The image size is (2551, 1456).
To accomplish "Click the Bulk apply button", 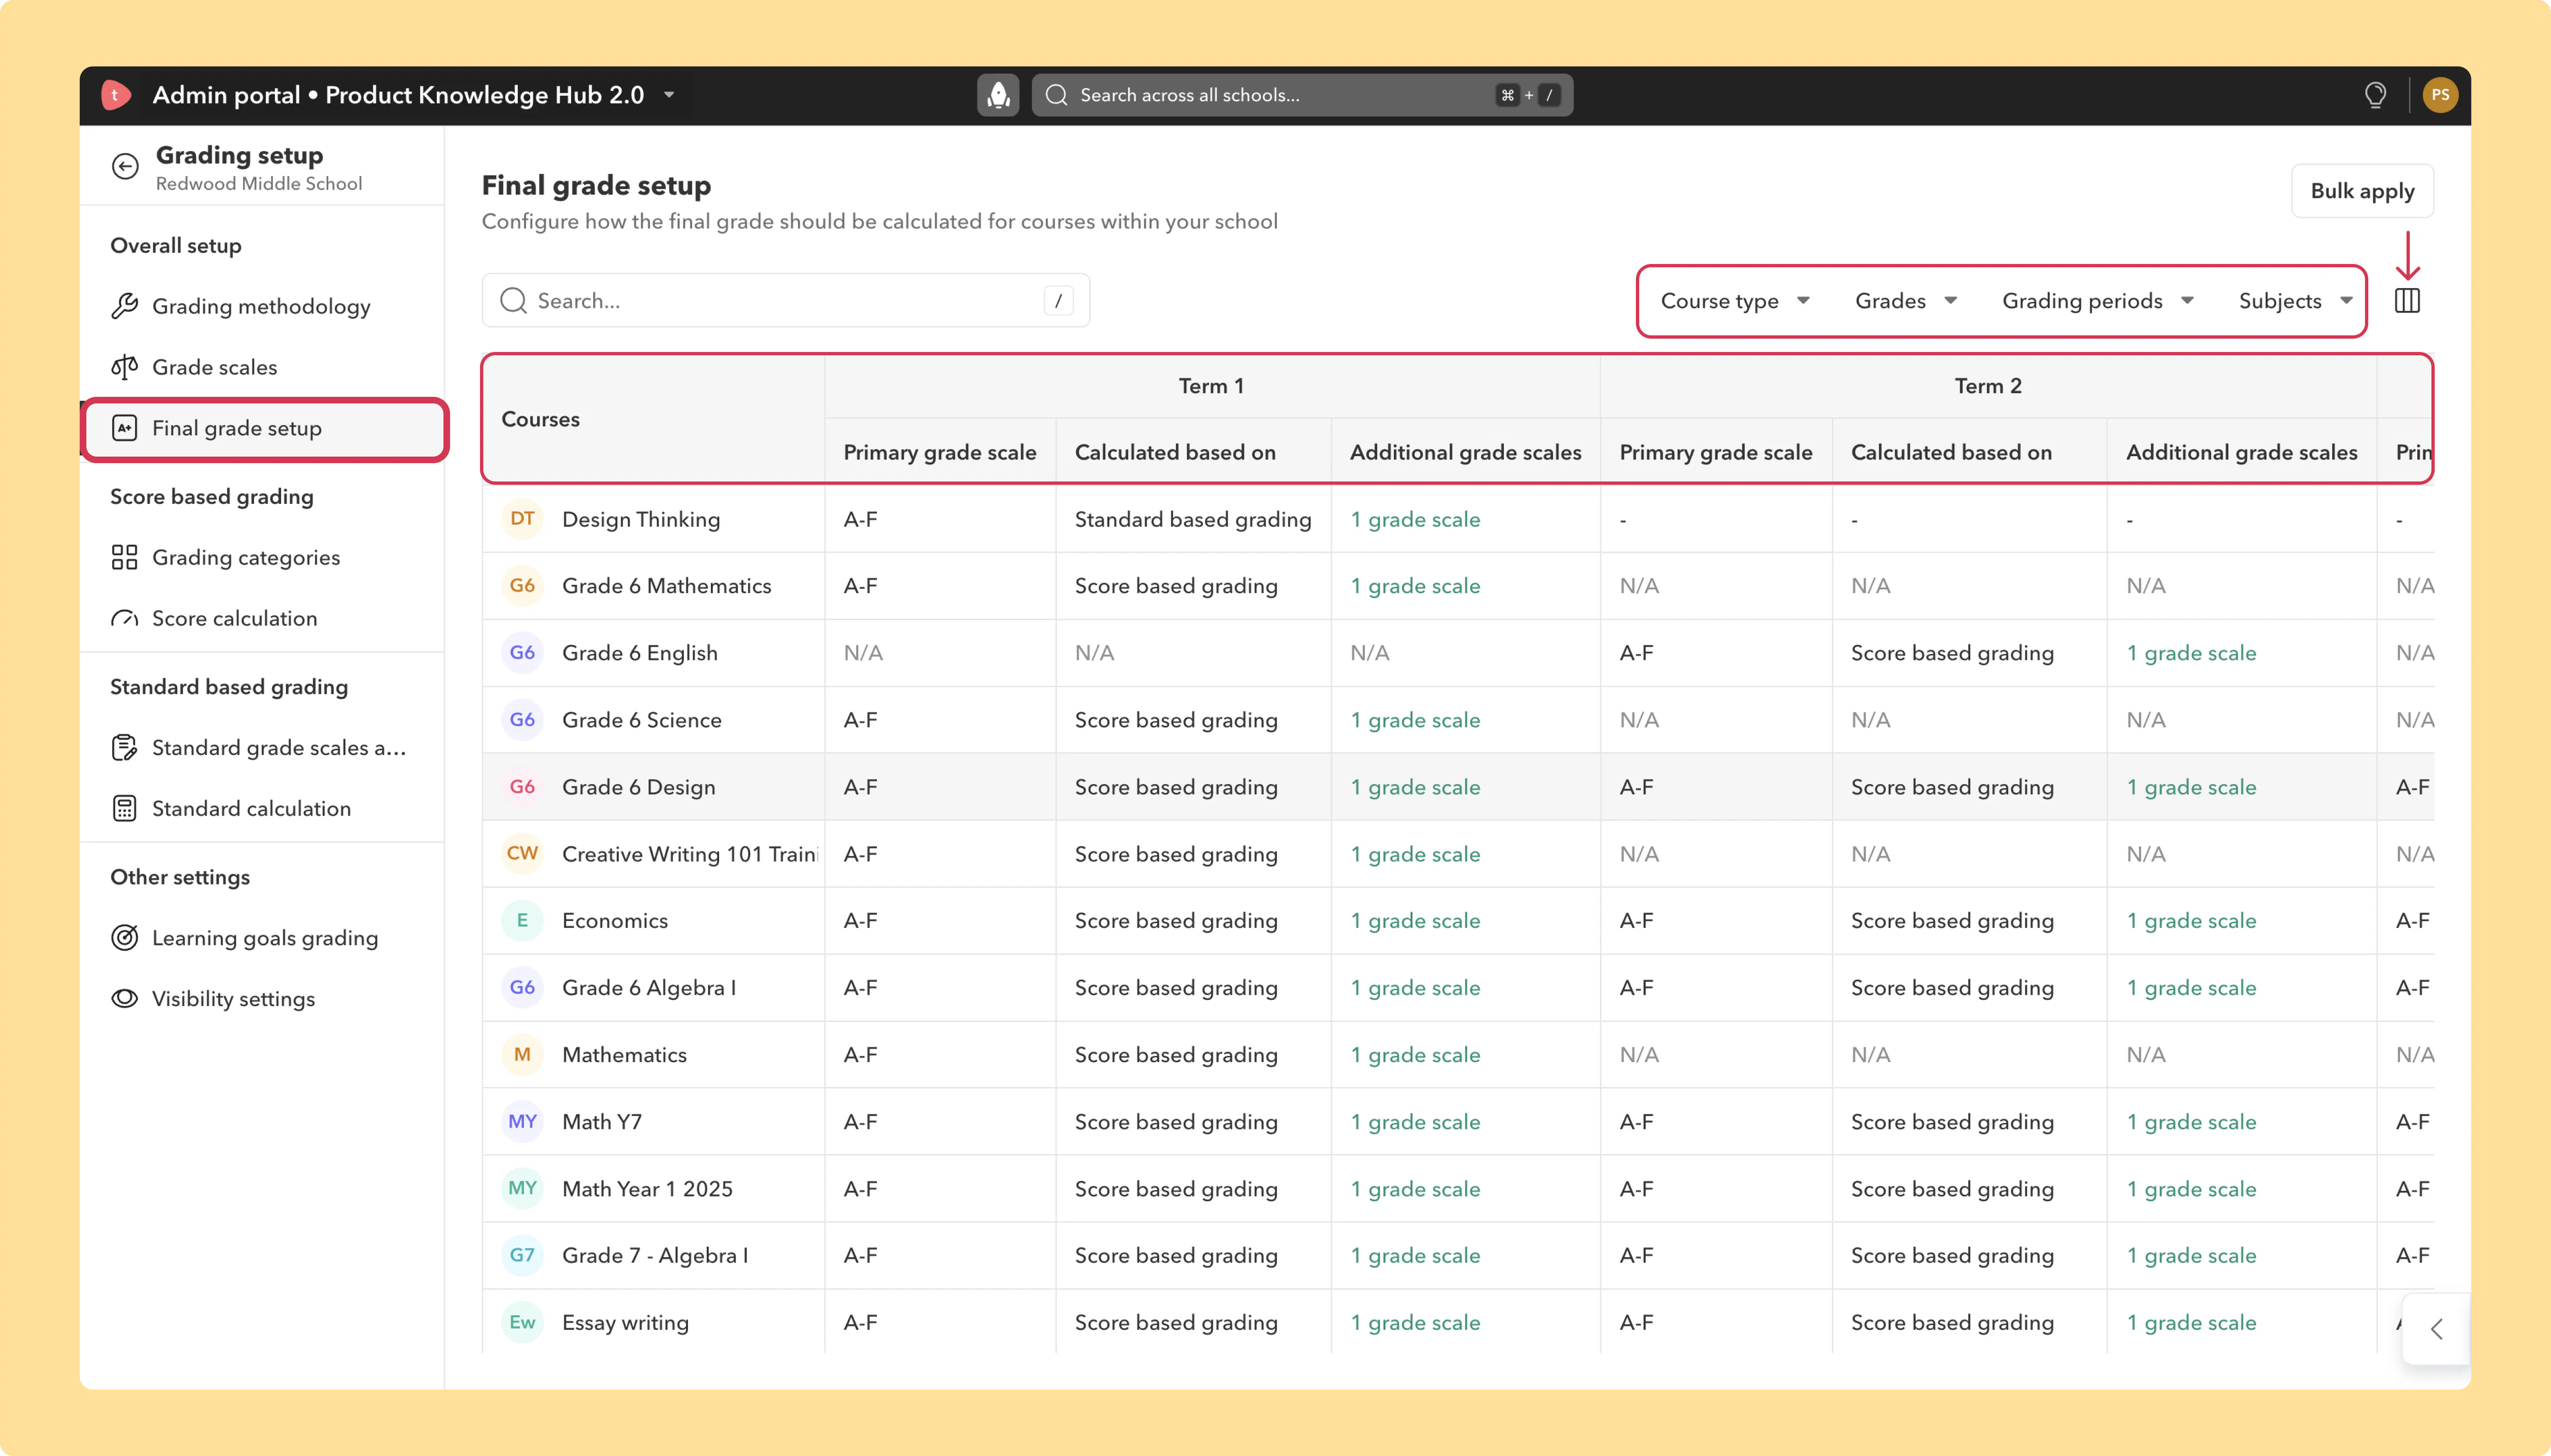I will point(2362,190).
